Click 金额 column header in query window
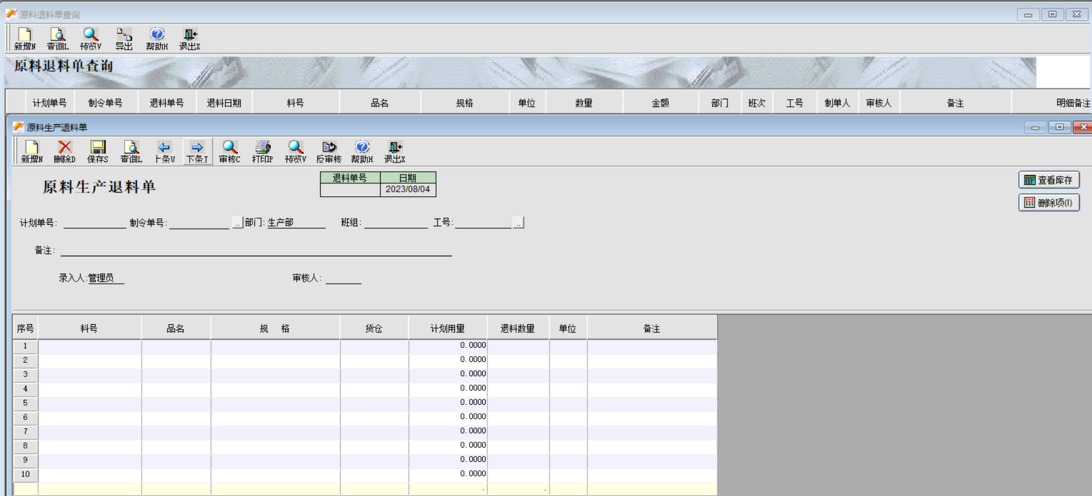 (661, 103)
